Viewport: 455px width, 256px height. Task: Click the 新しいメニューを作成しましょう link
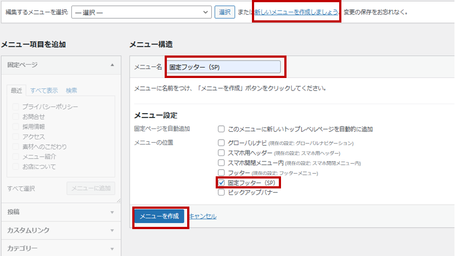(x=296, y=12)
